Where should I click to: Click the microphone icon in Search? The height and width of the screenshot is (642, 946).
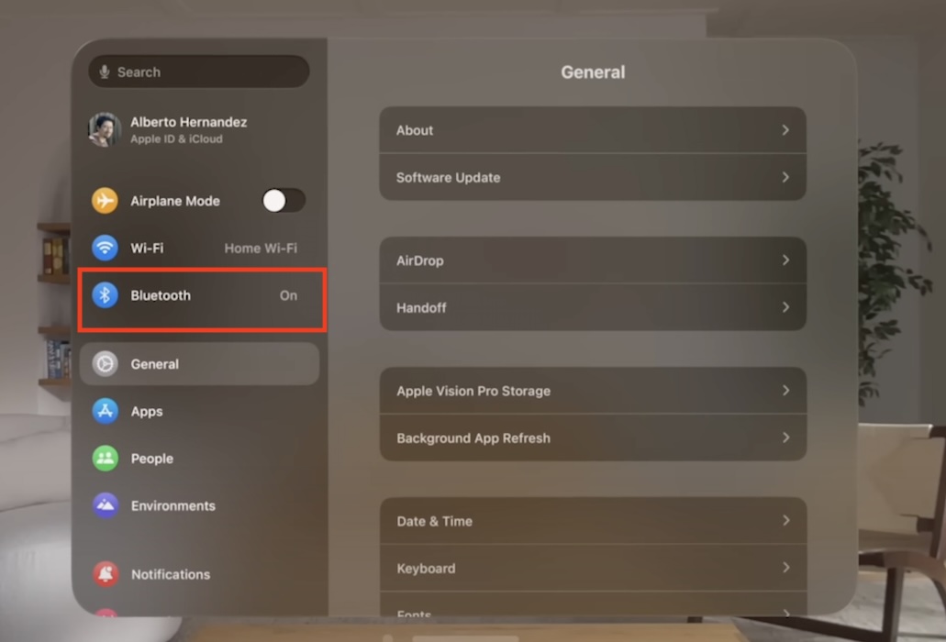pos(105,72)
